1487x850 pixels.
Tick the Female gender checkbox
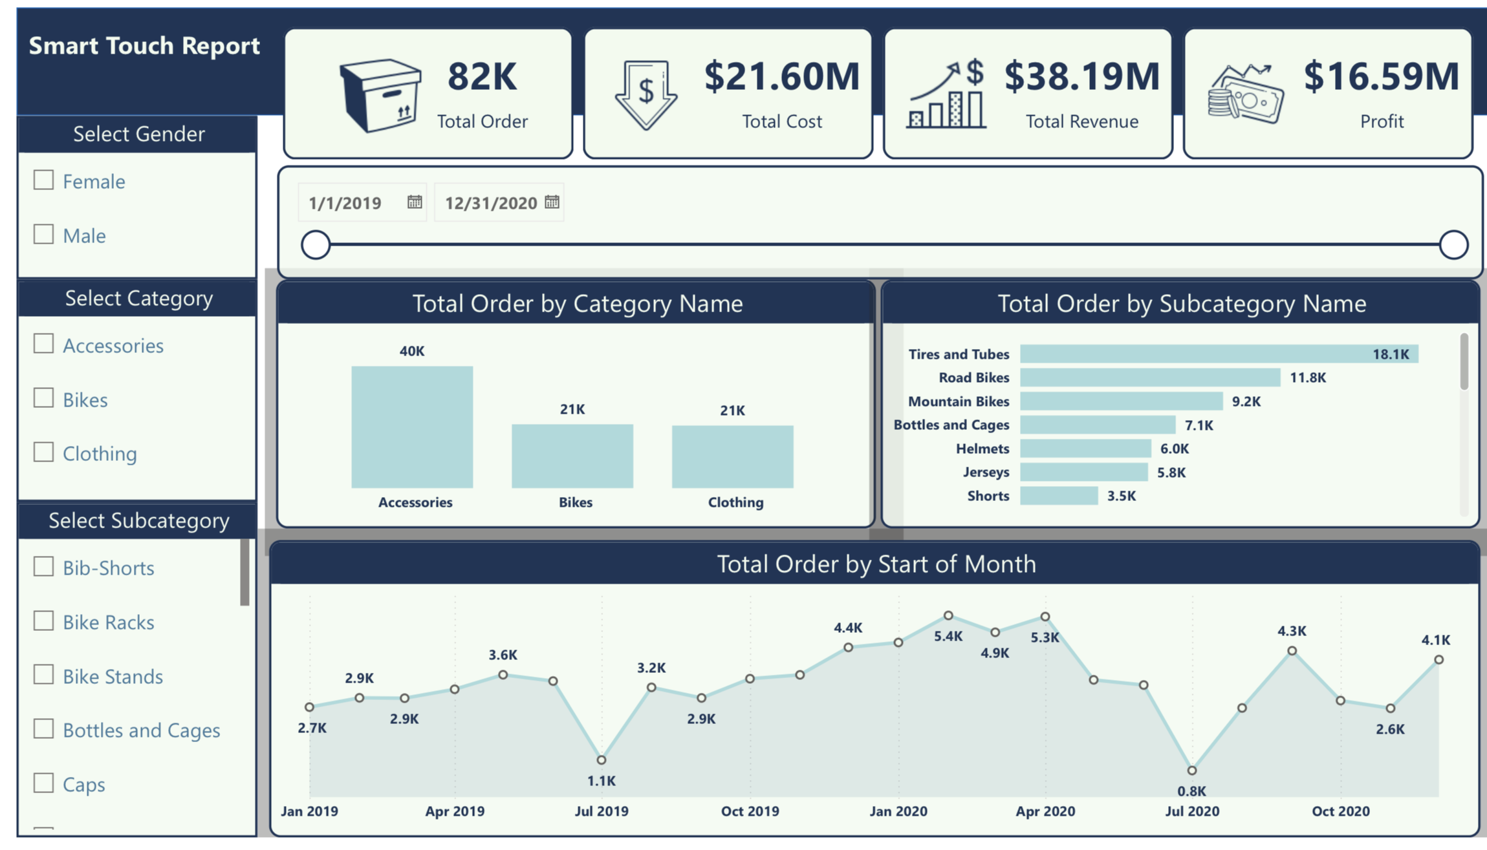[x=43, y=180]
